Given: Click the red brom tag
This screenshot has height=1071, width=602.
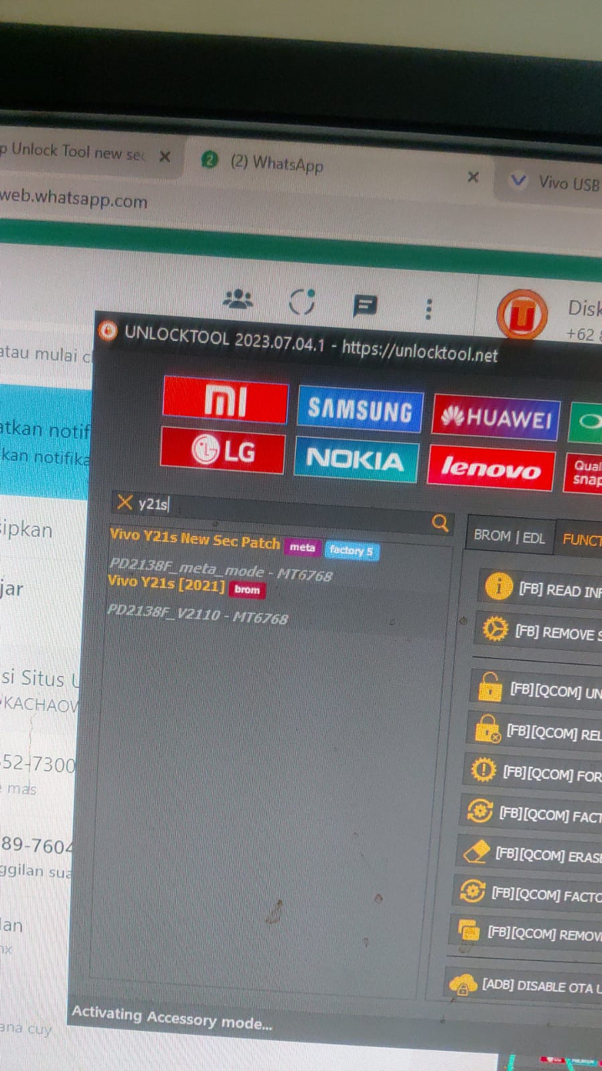Looking at the screenshot, I should tap(247, 589).
